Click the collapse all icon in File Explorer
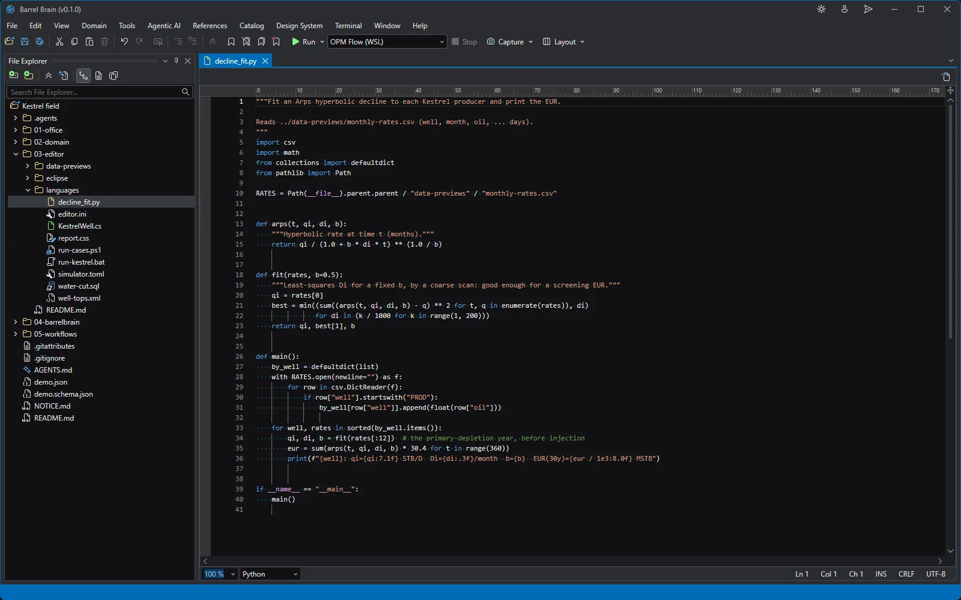The height and width of the screenshot is (600, 961). [x=49, y=76]
